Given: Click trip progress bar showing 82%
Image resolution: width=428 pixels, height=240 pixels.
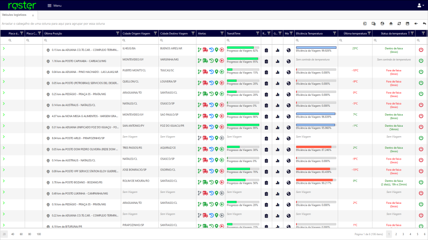Looking at the screenshot, I should click(x=243, y=47).
